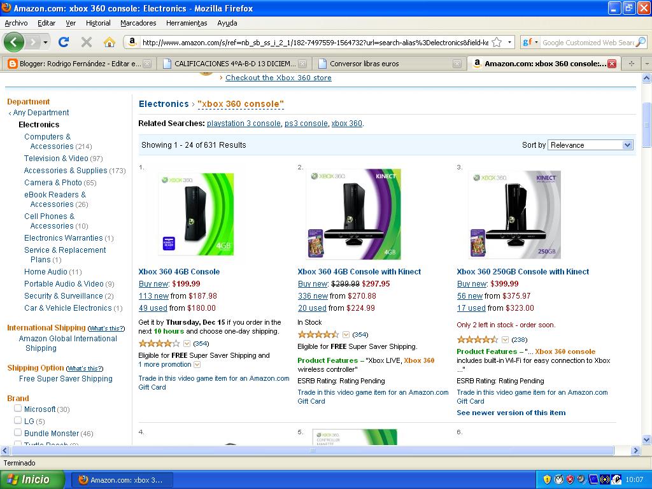Check the Microsoft brand checkbox
652x489 pixels.
[x=18, y=408]
